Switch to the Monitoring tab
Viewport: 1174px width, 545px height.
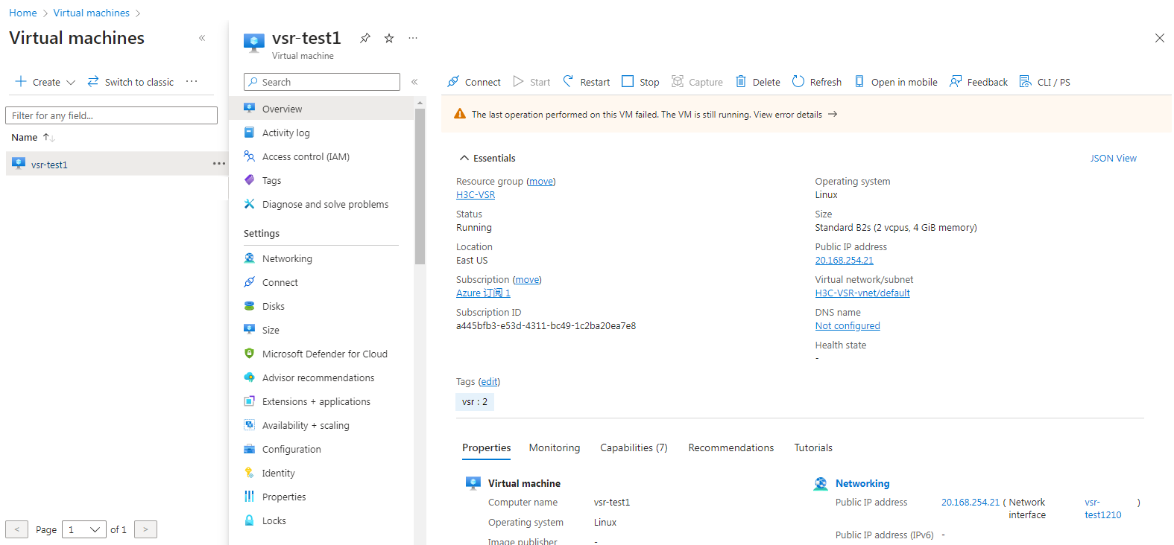pos(555,447)
